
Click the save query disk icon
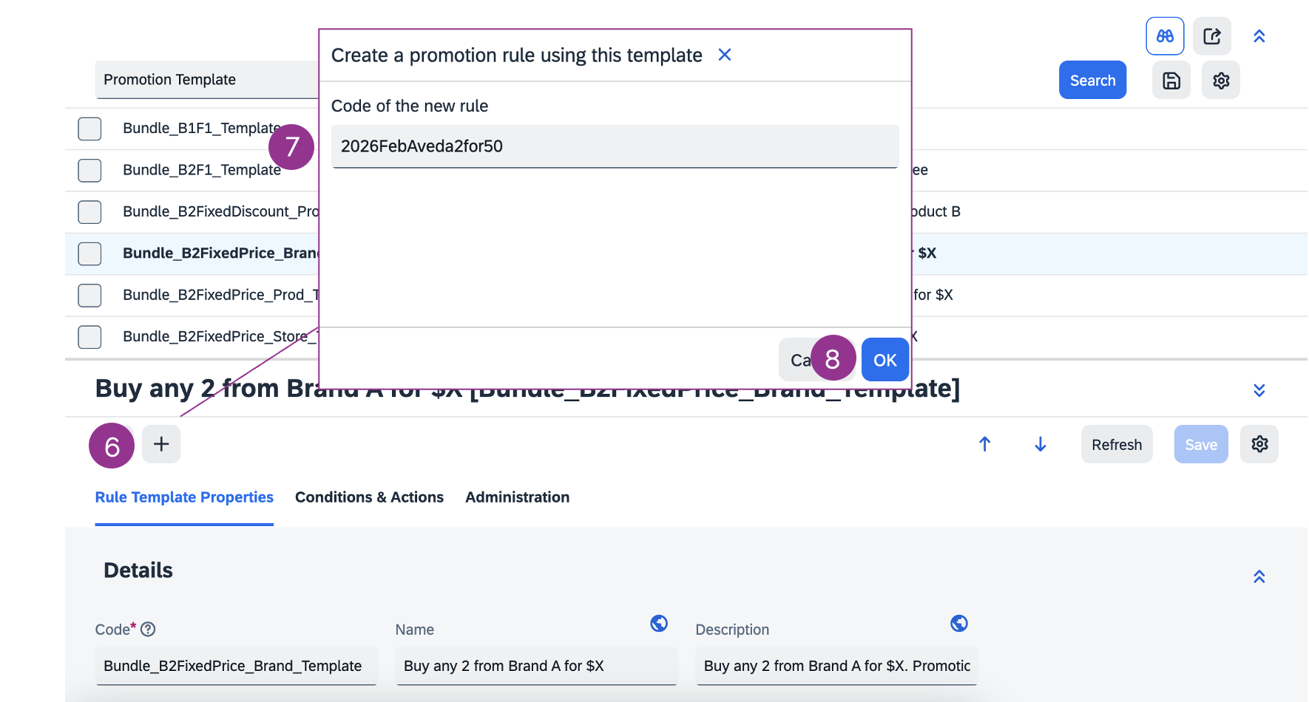(x=1171, y=81)
